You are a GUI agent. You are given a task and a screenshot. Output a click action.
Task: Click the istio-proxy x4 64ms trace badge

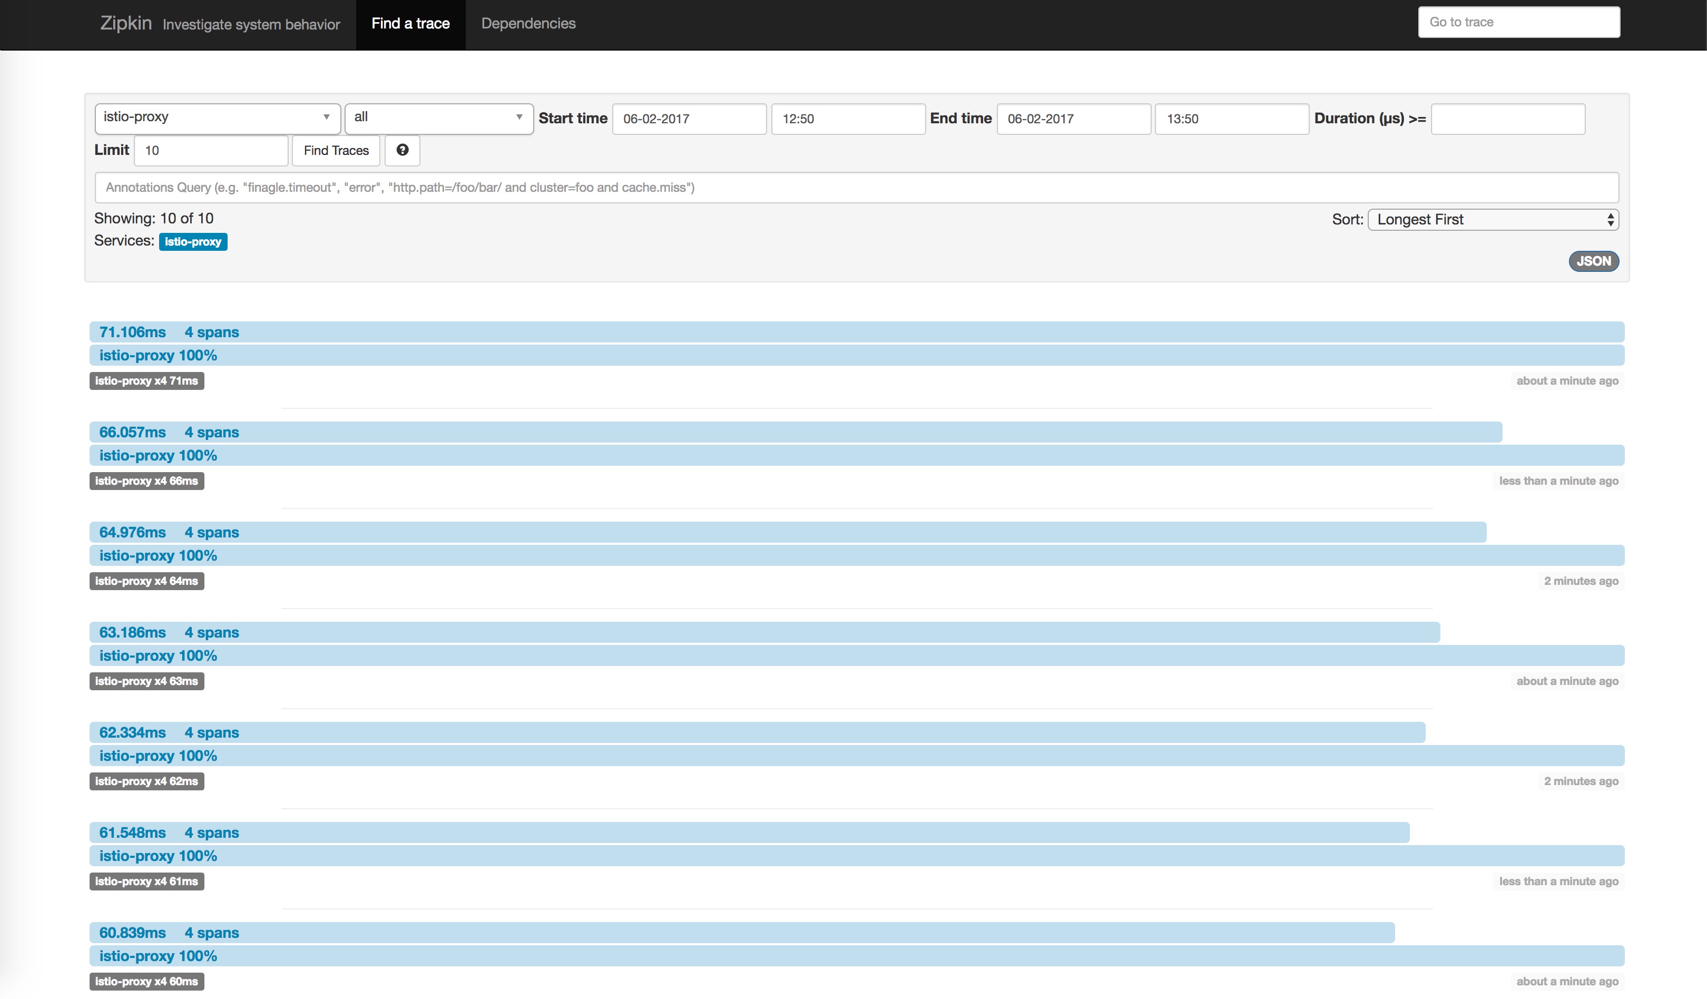tap(148, 580)
